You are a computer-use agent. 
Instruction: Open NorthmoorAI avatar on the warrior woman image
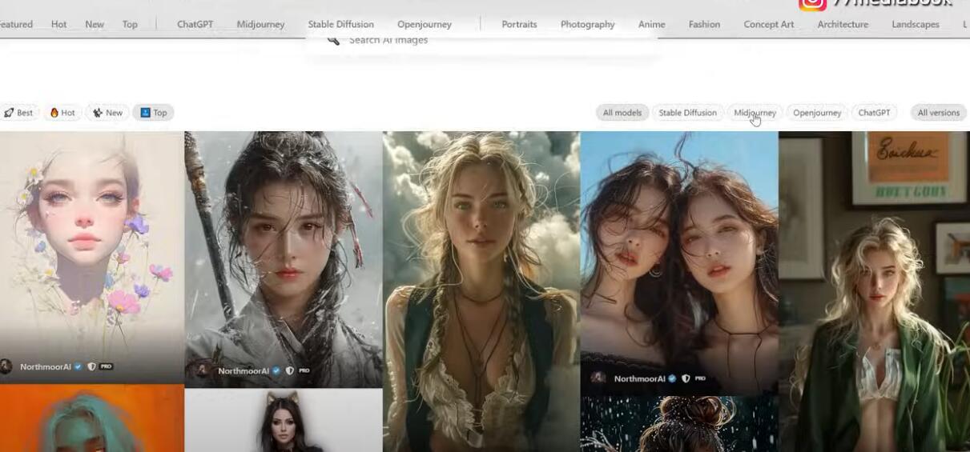[x=202, y=370]
